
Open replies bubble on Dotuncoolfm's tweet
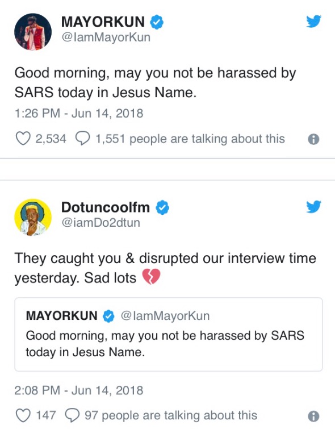pyautogui.click(x=72, y=415)
